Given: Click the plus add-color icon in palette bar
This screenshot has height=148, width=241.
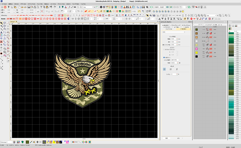Looking at the screenshot, I should (x=37, y=142).
